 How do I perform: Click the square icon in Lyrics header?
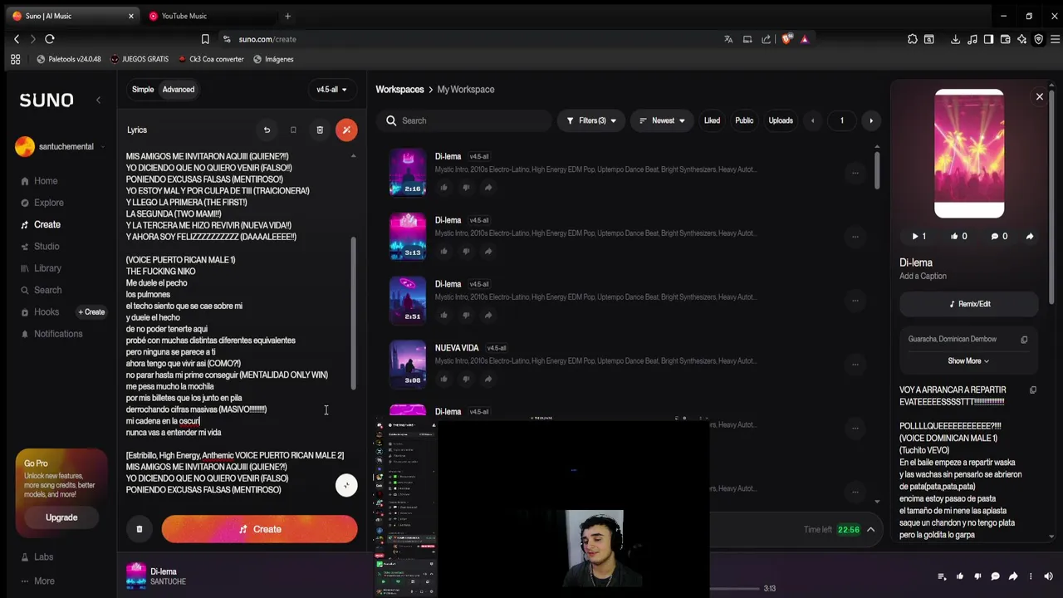[293, 130]
